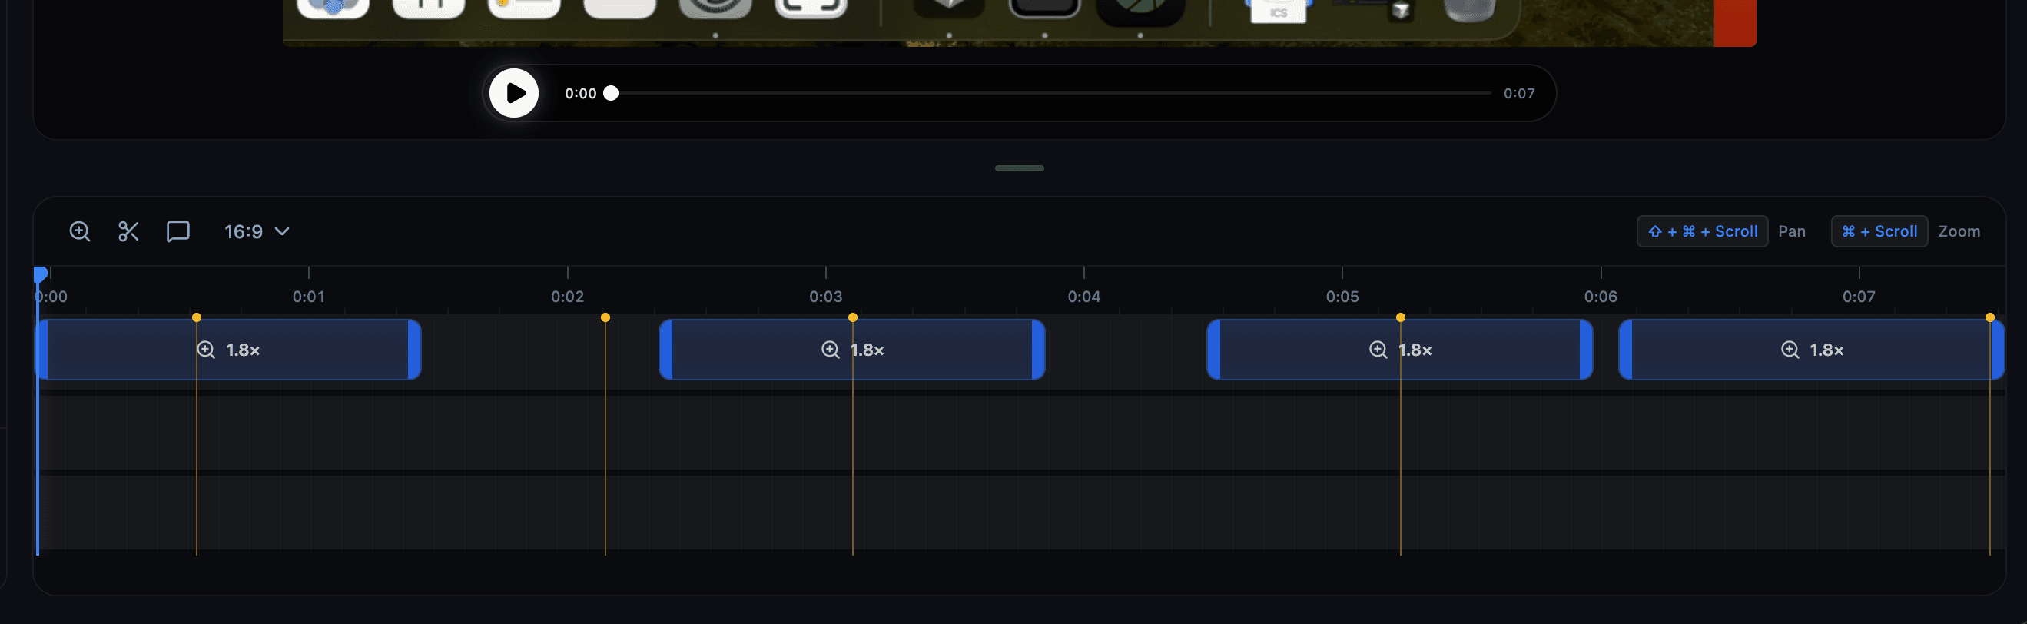Click right trim handle of third zoom clip
Viewport: 2027px width, 624px height.
[x=1585, y=350]
